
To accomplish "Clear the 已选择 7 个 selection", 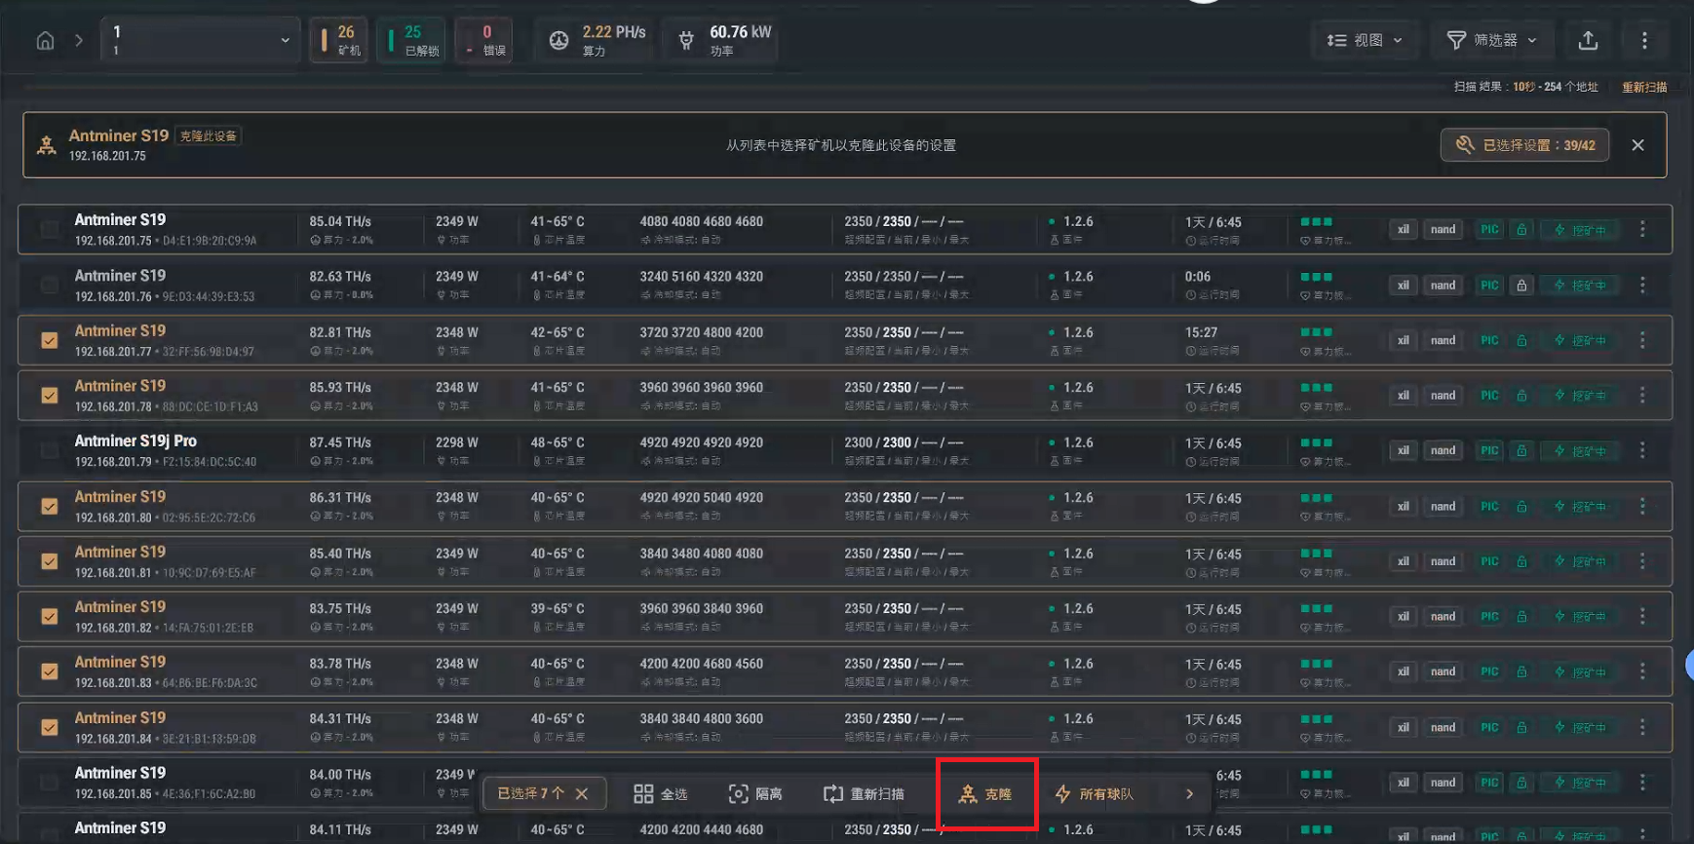I will (x=582, y=793).
